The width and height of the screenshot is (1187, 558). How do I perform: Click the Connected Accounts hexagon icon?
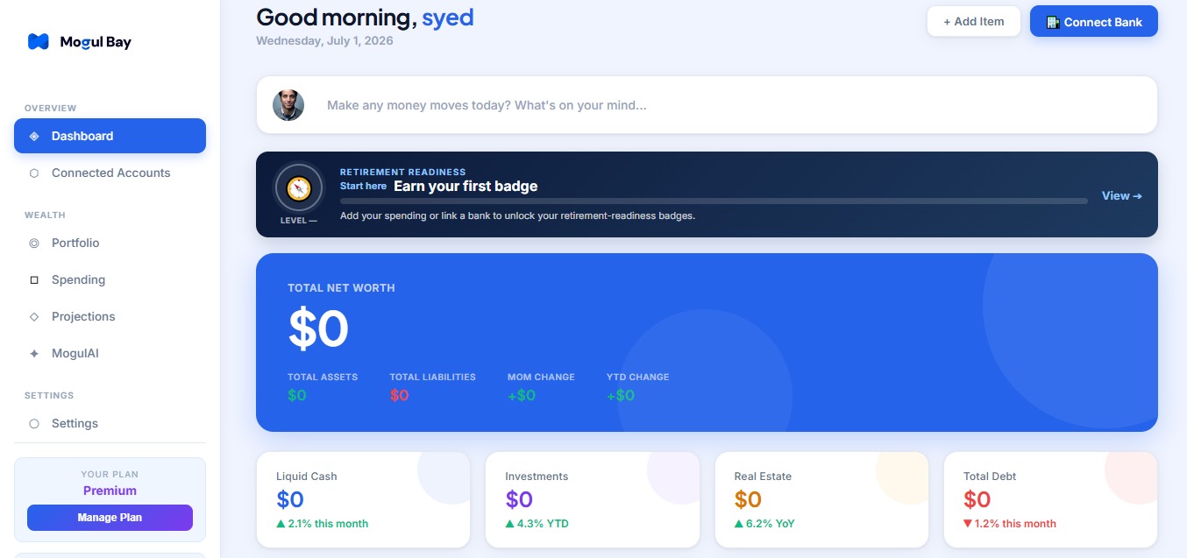point(34,173)
